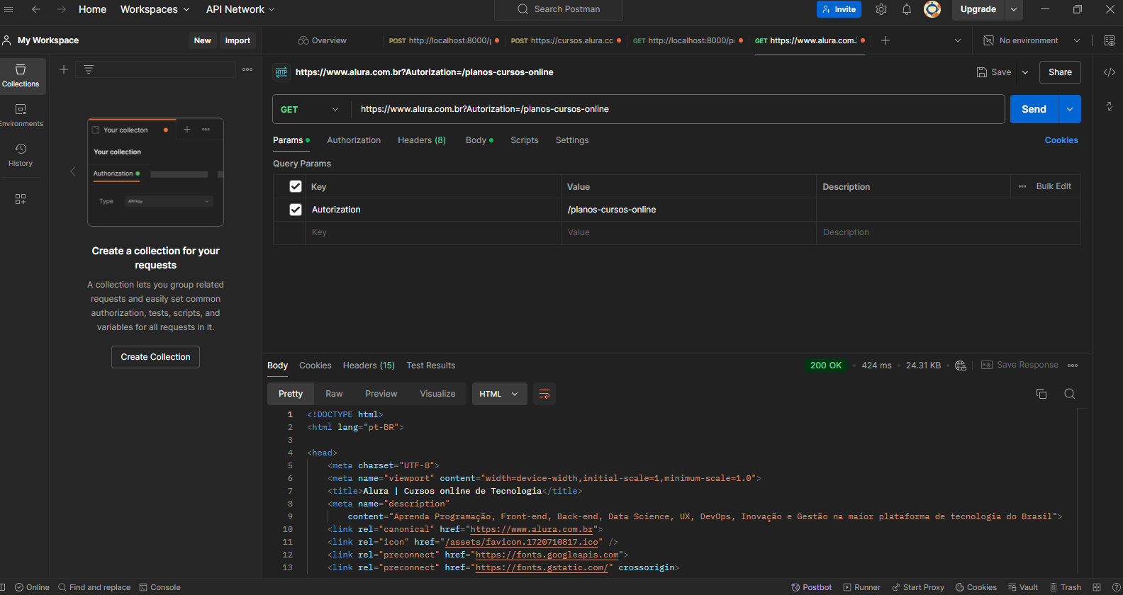Image resolution: width=1123 pixels, height=595 pixels.
Task: Open the request Body tab
Action: coord(479,140)
